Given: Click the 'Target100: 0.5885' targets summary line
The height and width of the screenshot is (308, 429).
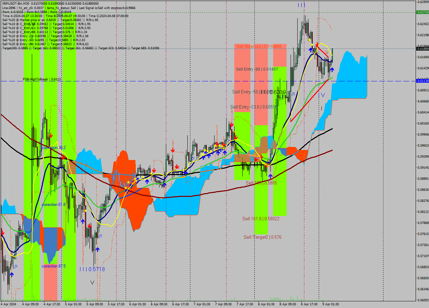Looking at the screenshot, I should click(x=80, y=48).
